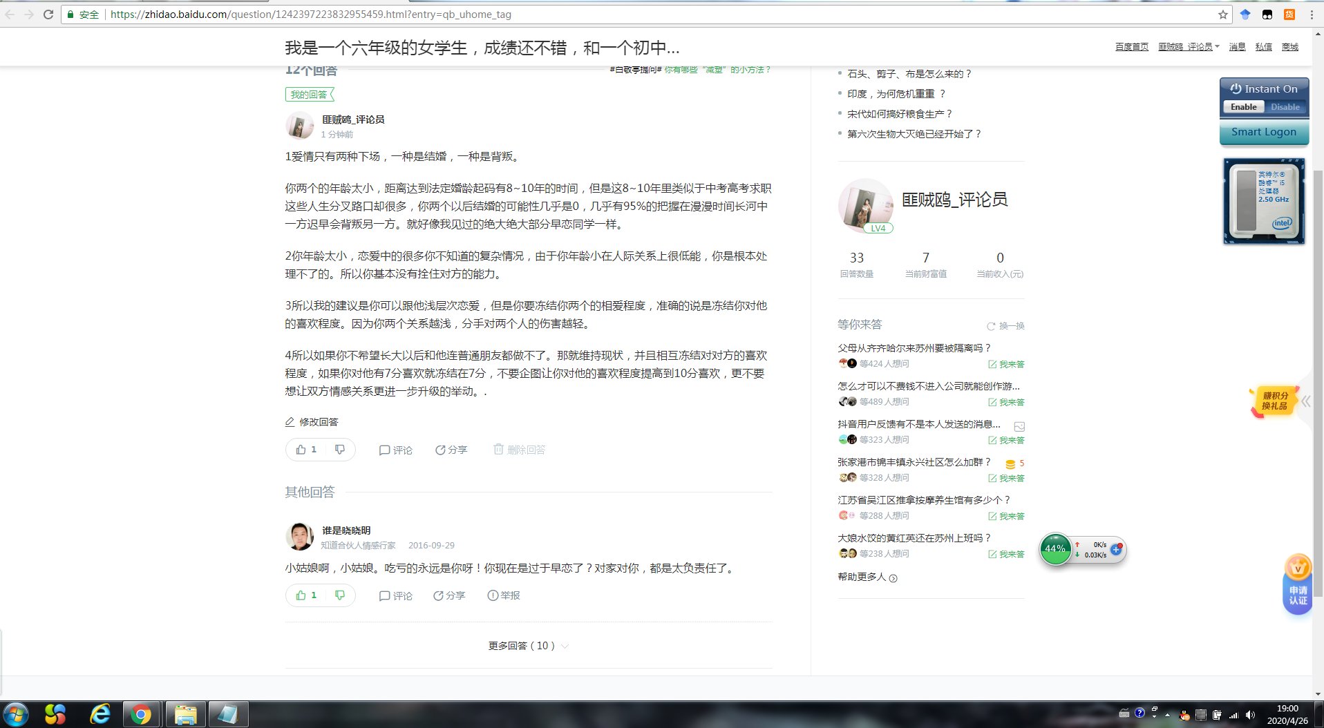1324x728 pixels.
Task: Click the Smart Logon button
Action: click(x=1264, y=132)
